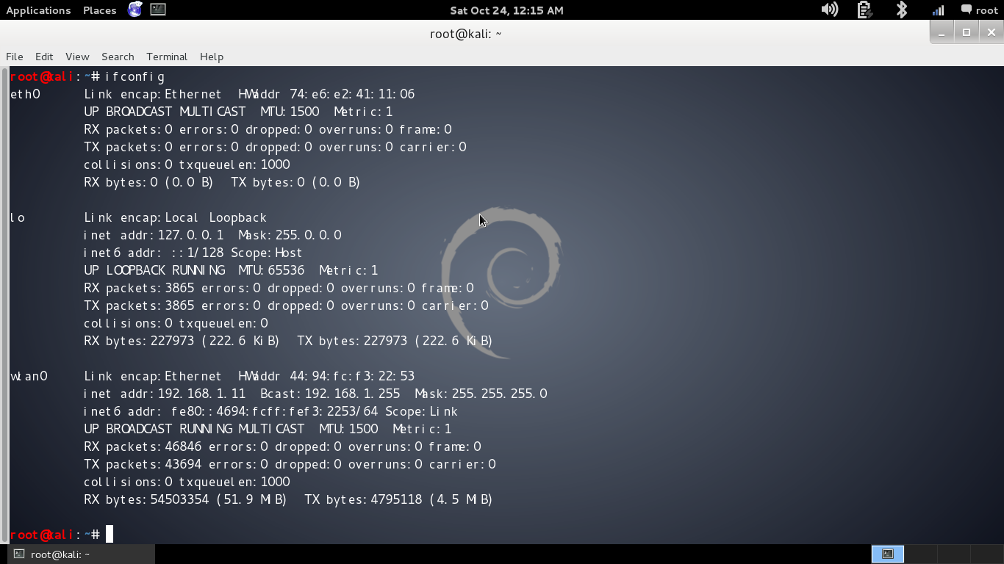Click 'RX bytes:54503354' on wlan0

pos(146,499)
